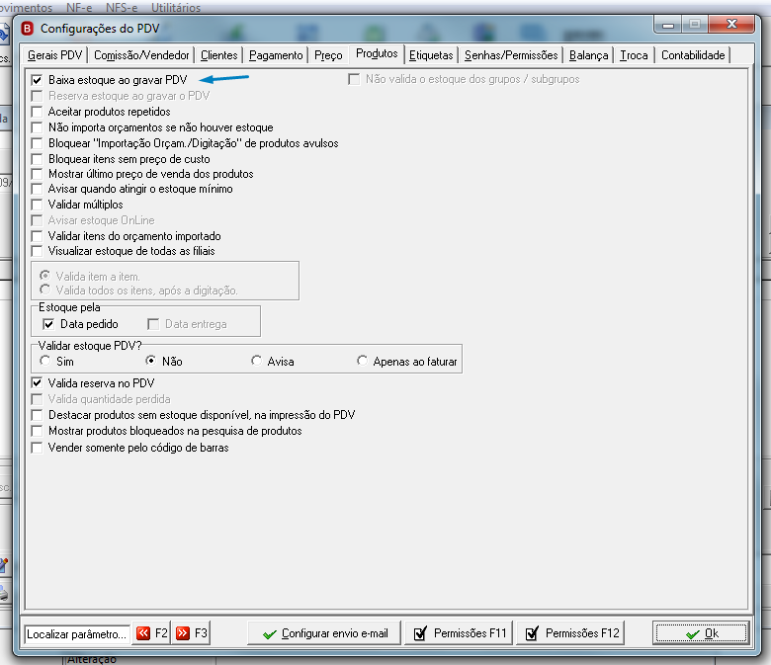The height and width of the screenshot is (665, 771).
Task: Confirm settings with the Ok button
Action: point(701,633)
